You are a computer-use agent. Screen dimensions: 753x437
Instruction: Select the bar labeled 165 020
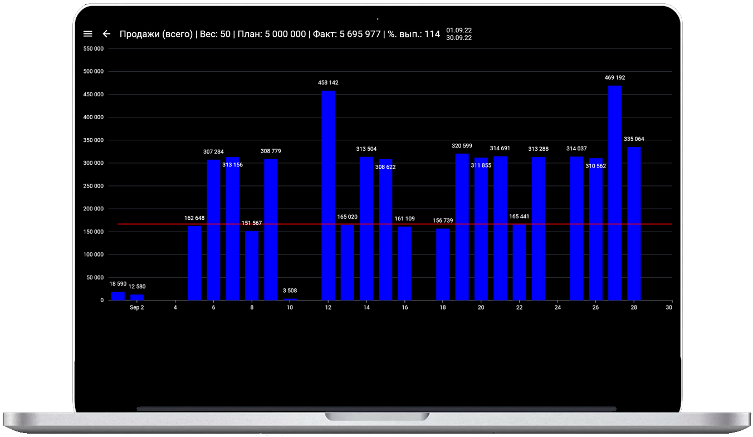click(347, 262)
